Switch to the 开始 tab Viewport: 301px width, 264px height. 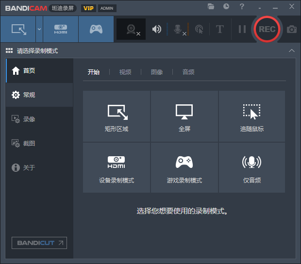94,72
